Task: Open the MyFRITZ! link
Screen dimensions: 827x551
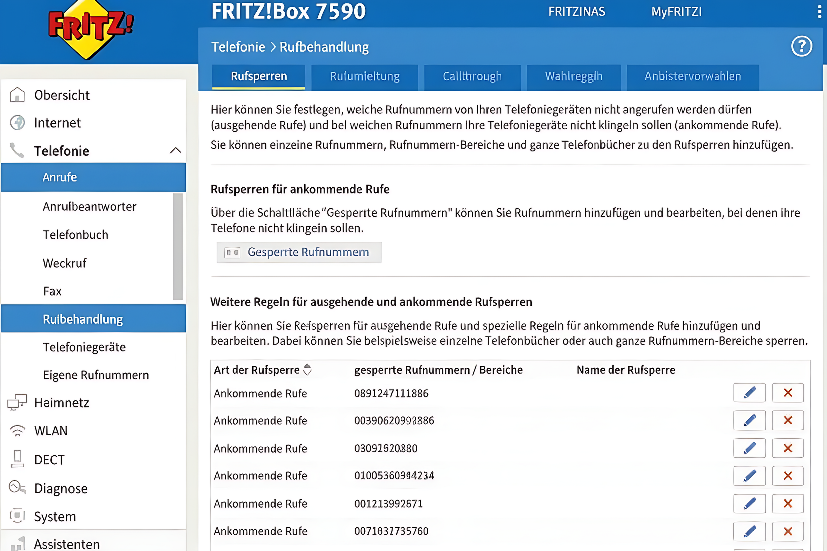Action: coord(676,12)
